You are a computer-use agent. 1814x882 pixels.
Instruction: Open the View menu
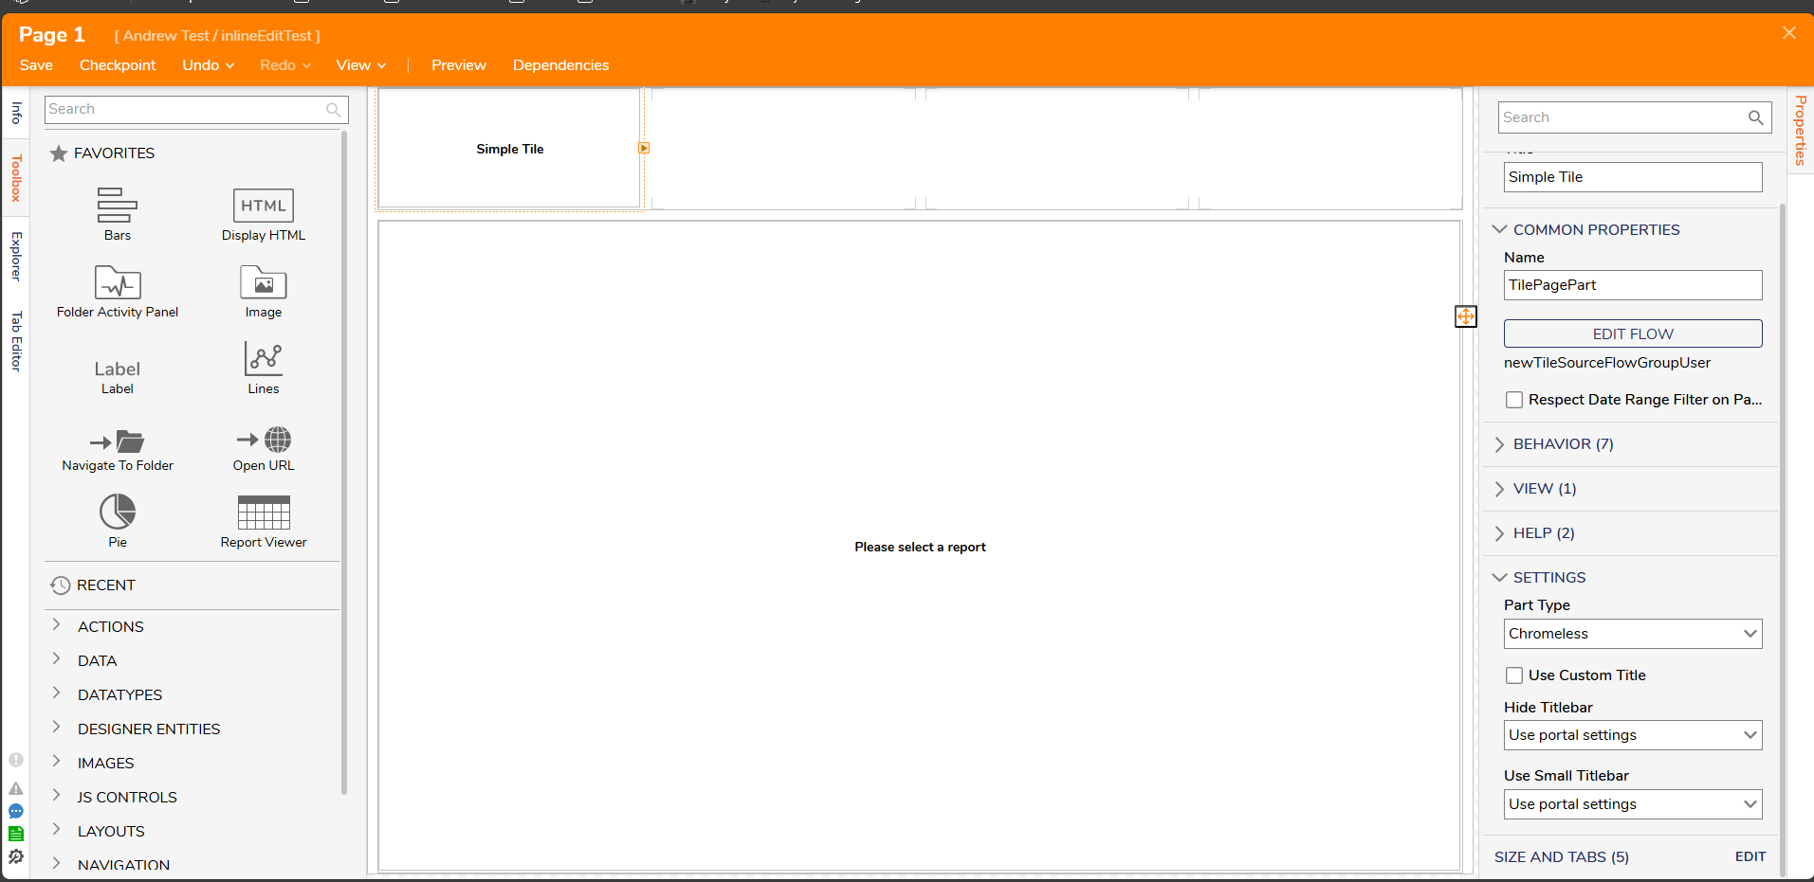pos(360,65)
